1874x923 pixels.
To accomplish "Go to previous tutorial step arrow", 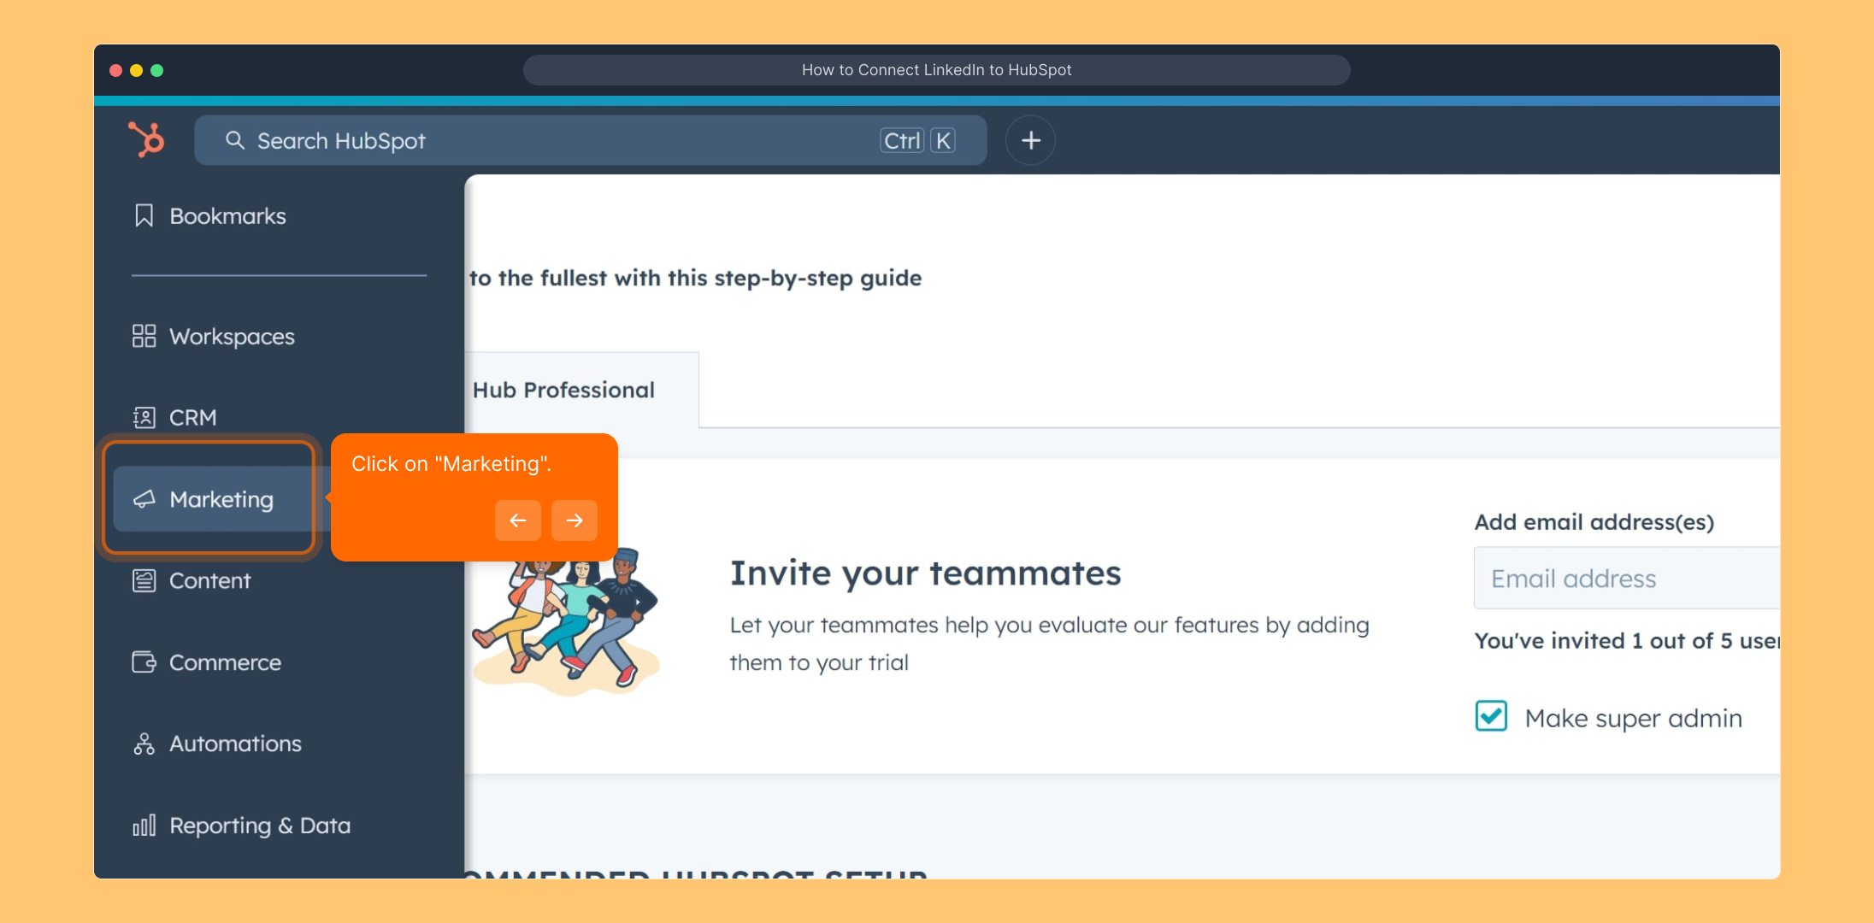I will tap(517, 520).
